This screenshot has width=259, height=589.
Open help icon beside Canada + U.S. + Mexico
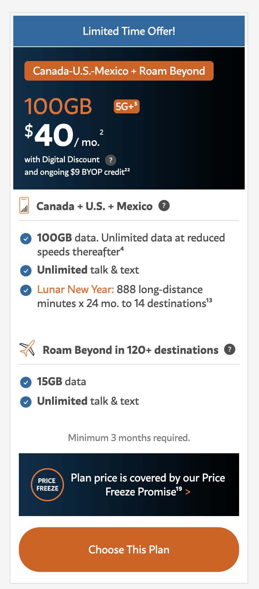click(x=164, y=206)
